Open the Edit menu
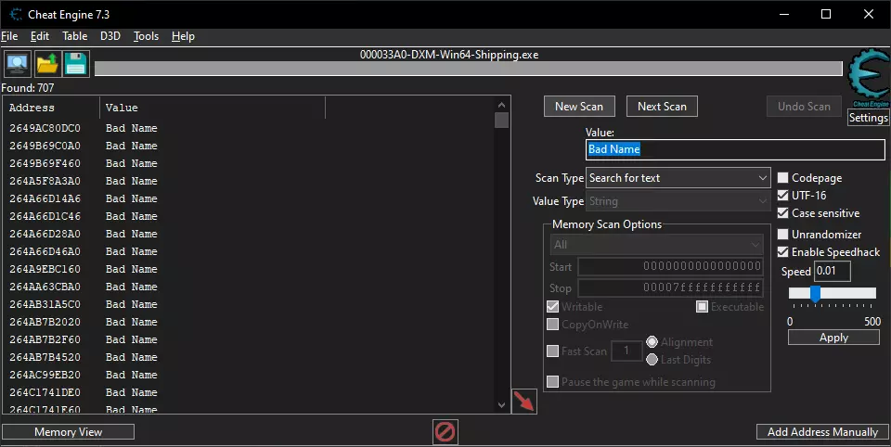 (40, 36)
